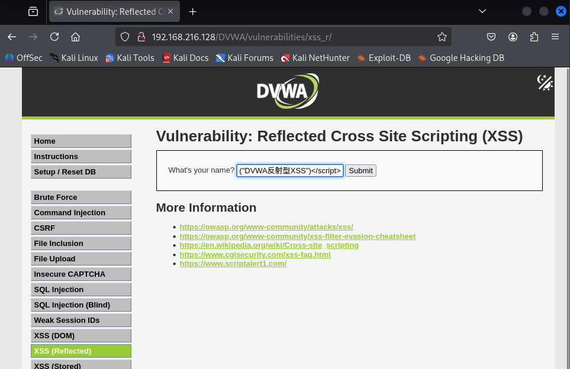Open the Firefox hamburger menu

tap(555, 37)
